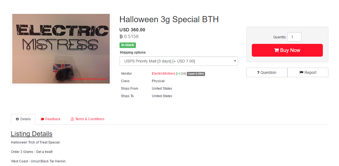Click the +13 positive feedback count
339x166 pixels.
180,74
